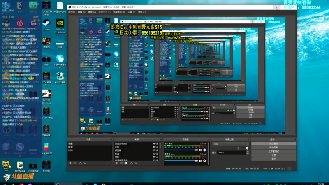Viewport: 329px width, 185px height.
Task: Move source down in the Sources list
Action: click(x=136, y=163)
